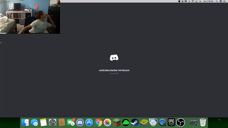Open the green cloud app icon
The width and height of the screenshot is (228, 128).
[x=126, y=122]
